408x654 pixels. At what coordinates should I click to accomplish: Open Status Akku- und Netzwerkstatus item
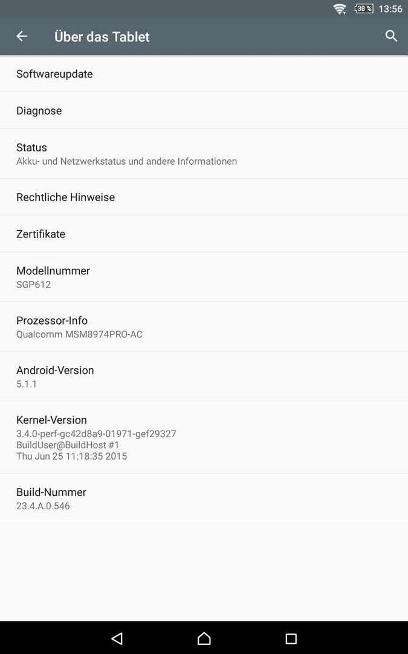(x=204, y=154)
